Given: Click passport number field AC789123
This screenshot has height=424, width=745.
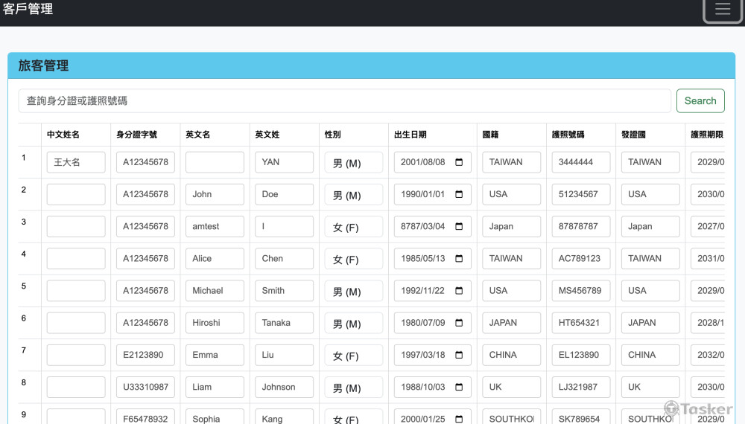Looking at the screenshot, I should pos(581,259).
